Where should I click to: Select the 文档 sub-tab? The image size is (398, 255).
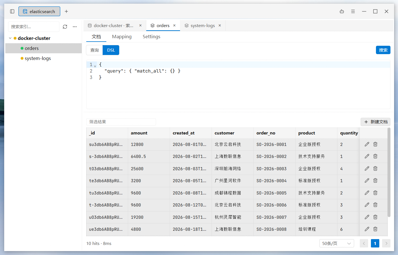click(96, 37)
